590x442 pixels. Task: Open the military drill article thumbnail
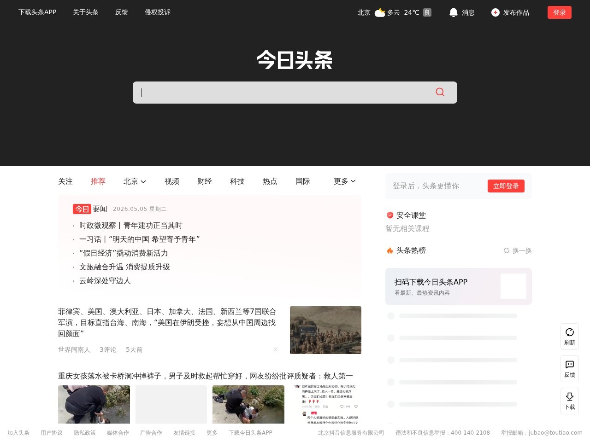click(x=325, y=330)
